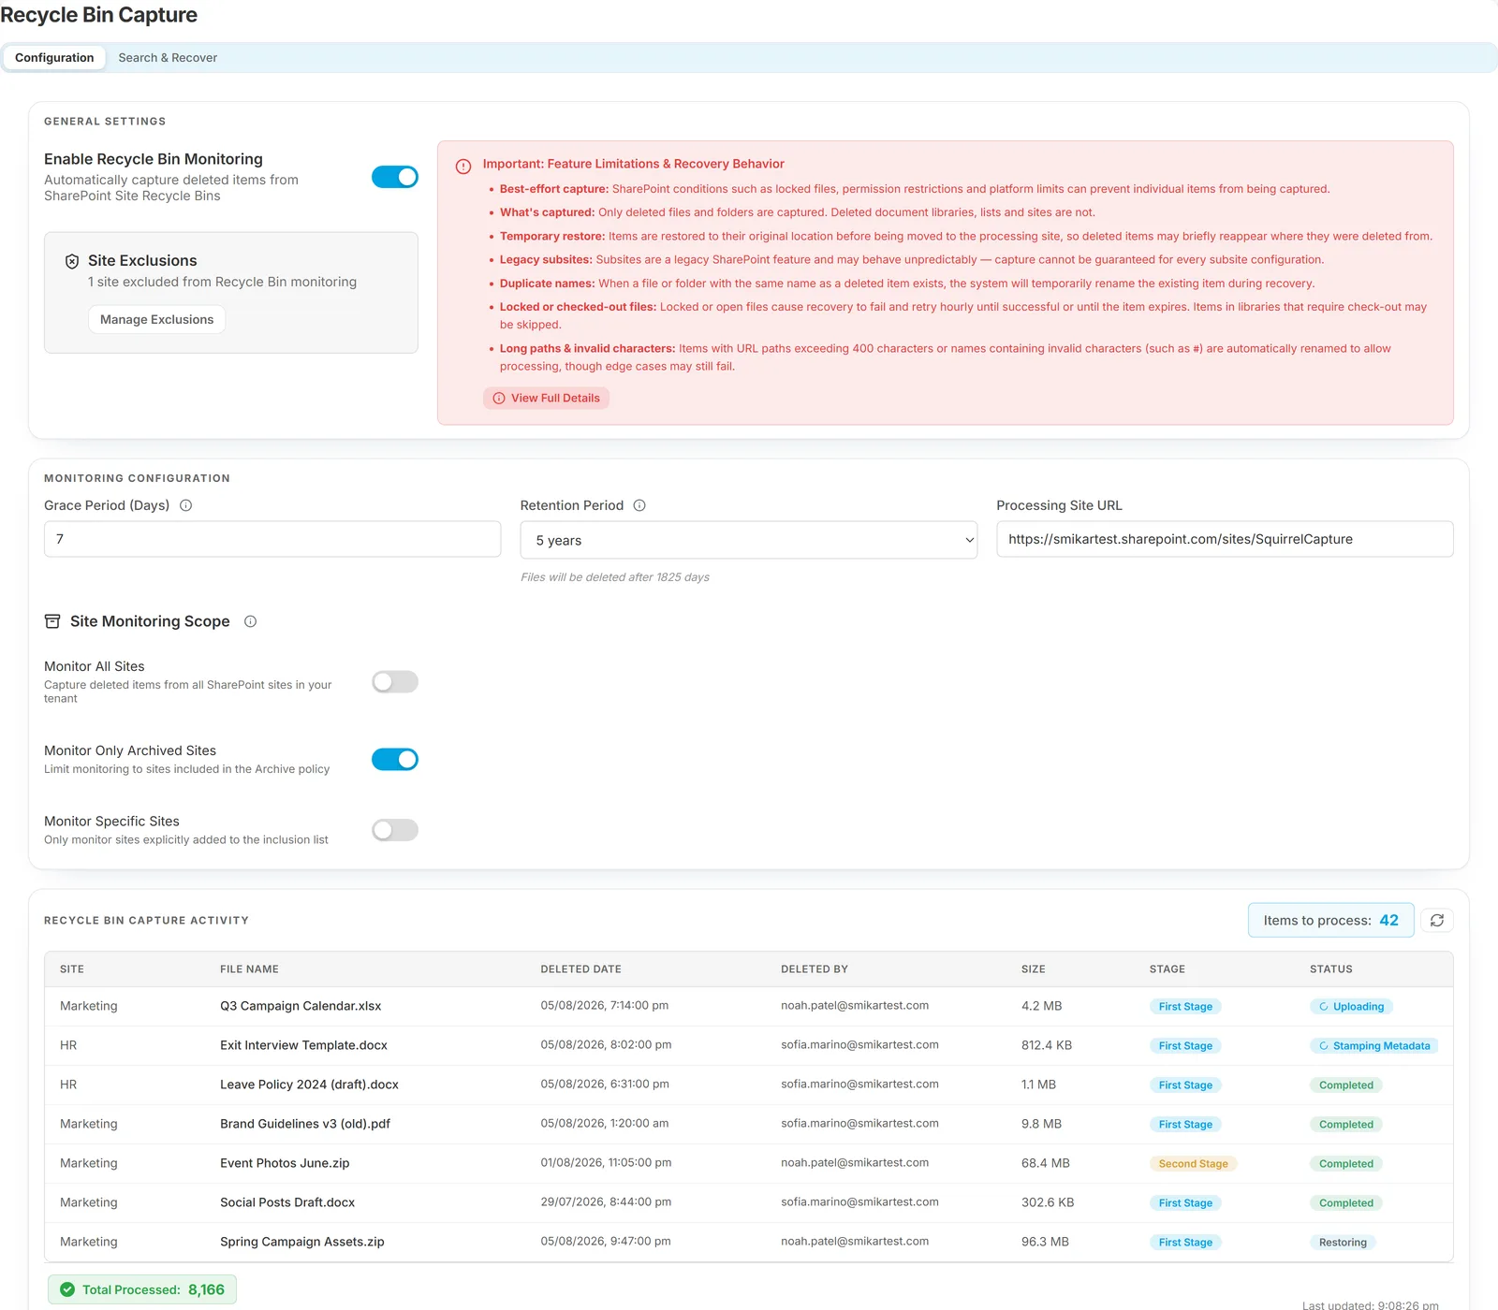This screenshot has height=1310, width=1498.
Task: Click Brand Guidelines v3 (old).pdf file name
Action: (305, 1124)
